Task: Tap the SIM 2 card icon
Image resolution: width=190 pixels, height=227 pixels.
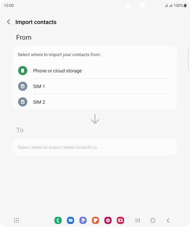Action: pos(23,102)
